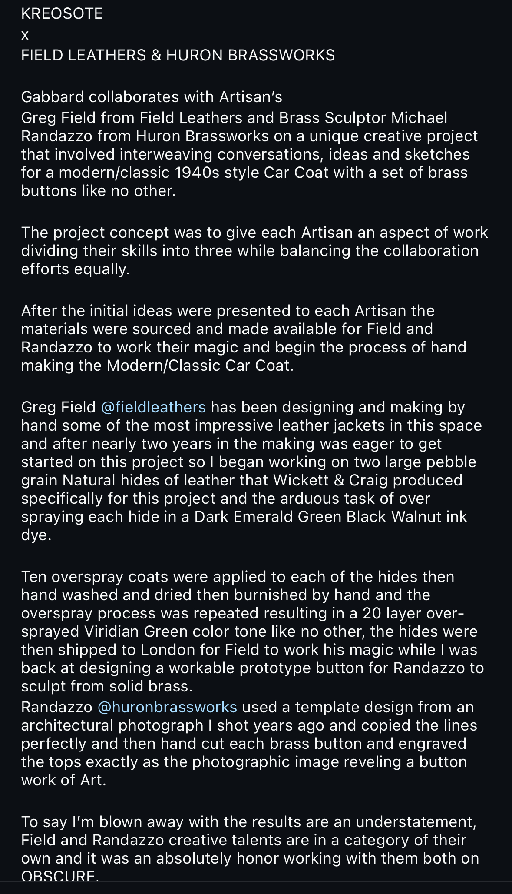Click the "The project concept" paragraph opening line

254,233
